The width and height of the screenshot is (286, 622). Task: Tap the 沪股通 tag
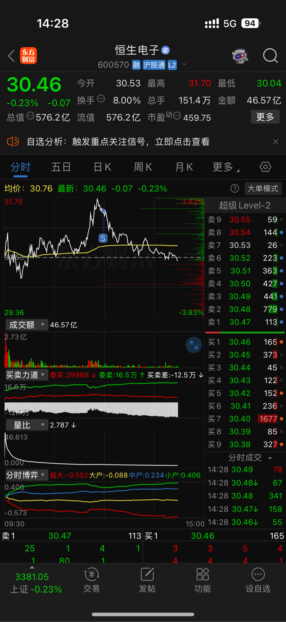point(154,65)
